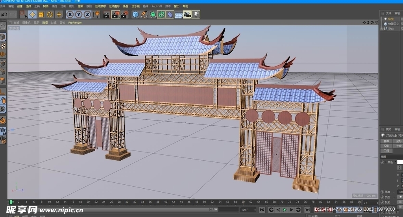The image size is (403, 217).
Task: Go to start of timeline
Action: pos(262,210)
